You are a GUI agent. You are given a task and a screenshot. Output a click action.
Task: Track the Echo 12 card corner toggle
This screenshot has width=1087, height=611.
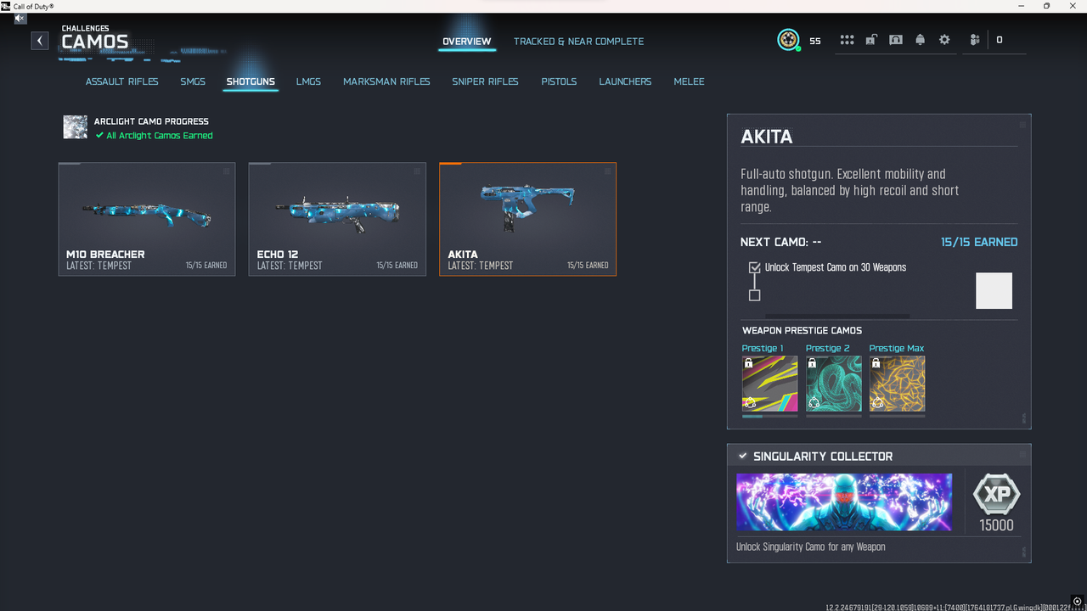[417, 171]
